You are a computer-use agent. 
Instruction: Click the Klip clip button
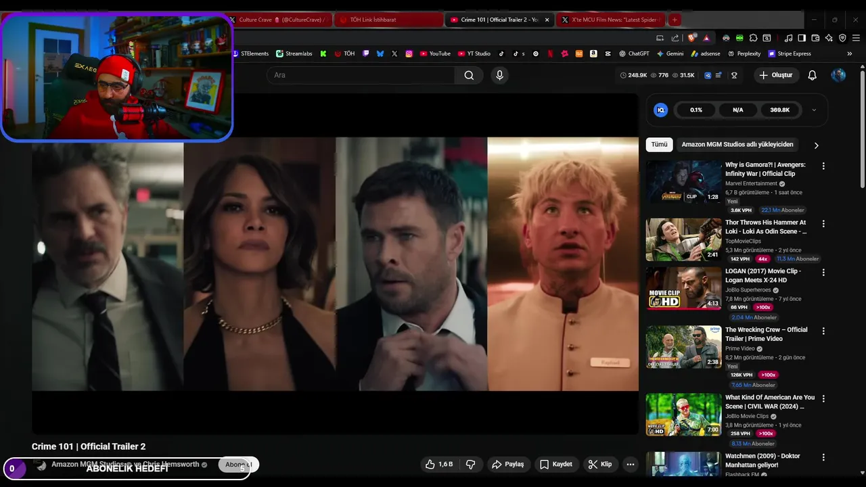point(600,464)
